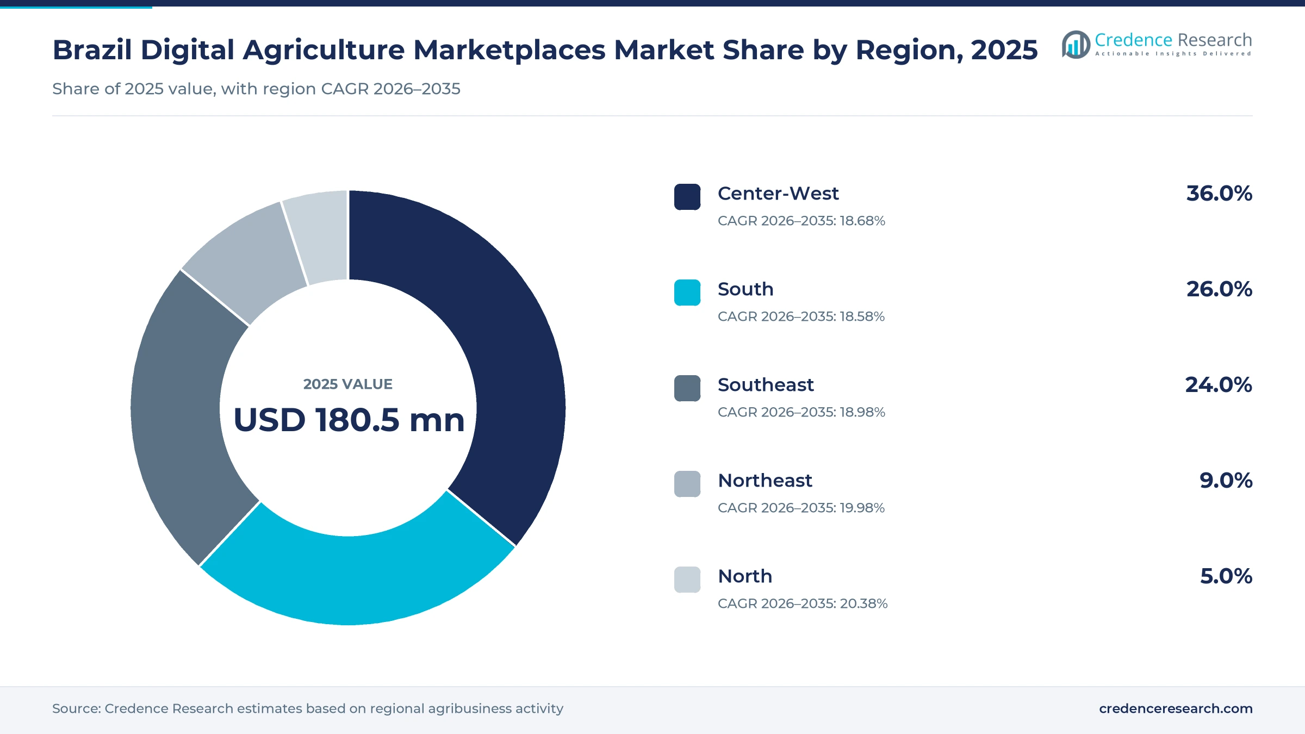Open the credenceresearch.com link
Screen dimensions: 1305x734
(1176, 708)
